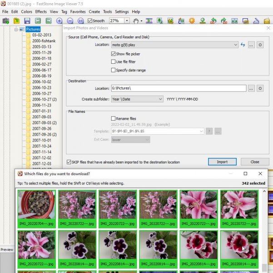Select the 2000-fishtank folder in the tree
Viewport: 273px width, 273px height.
[x=44, y=41]
